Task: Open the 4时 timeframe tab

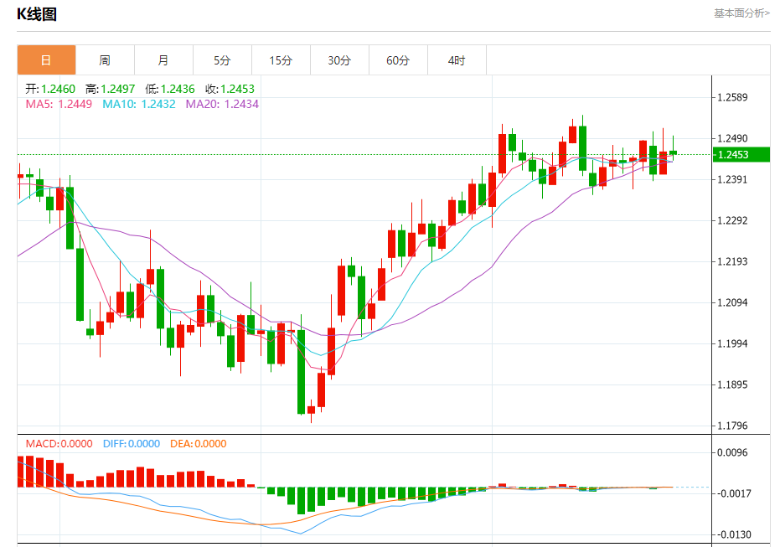Action: [x=457, y=60]
